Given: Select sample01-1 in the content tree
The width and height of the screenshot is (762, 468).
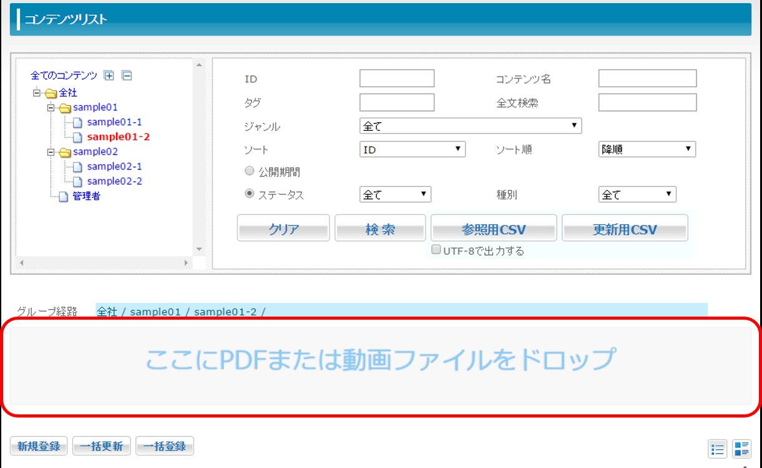Looking at the screenshot, I should pyautogui.click(x=114, y=122).
